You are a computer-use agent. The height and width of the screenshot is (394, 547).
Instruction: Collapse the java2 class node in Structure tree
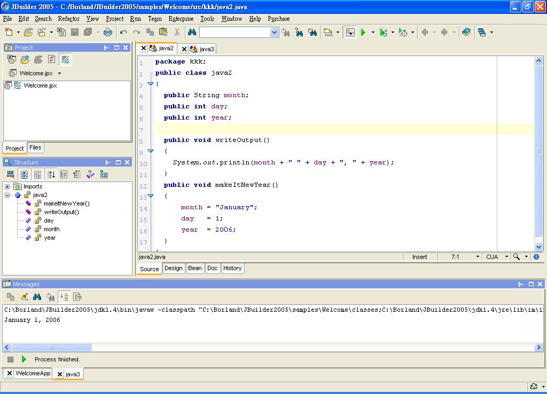click(x=7, y=195)
